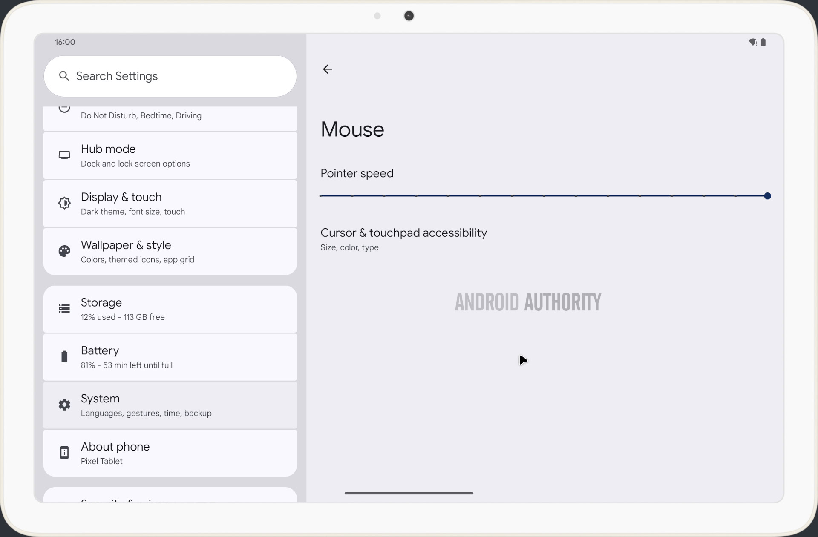Image resolution: width=818 pixels, height=537 pixels.
Task: Click the System gear icon
Action: (64, 405)
